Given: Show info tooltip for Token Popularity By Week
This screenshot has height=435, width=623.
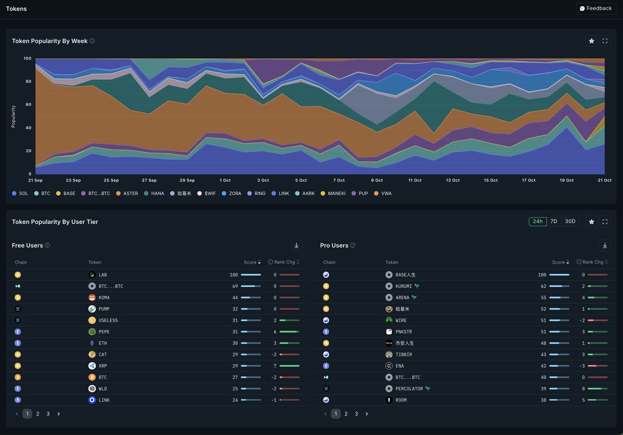Looking at the screenshot, I should 92,41.
